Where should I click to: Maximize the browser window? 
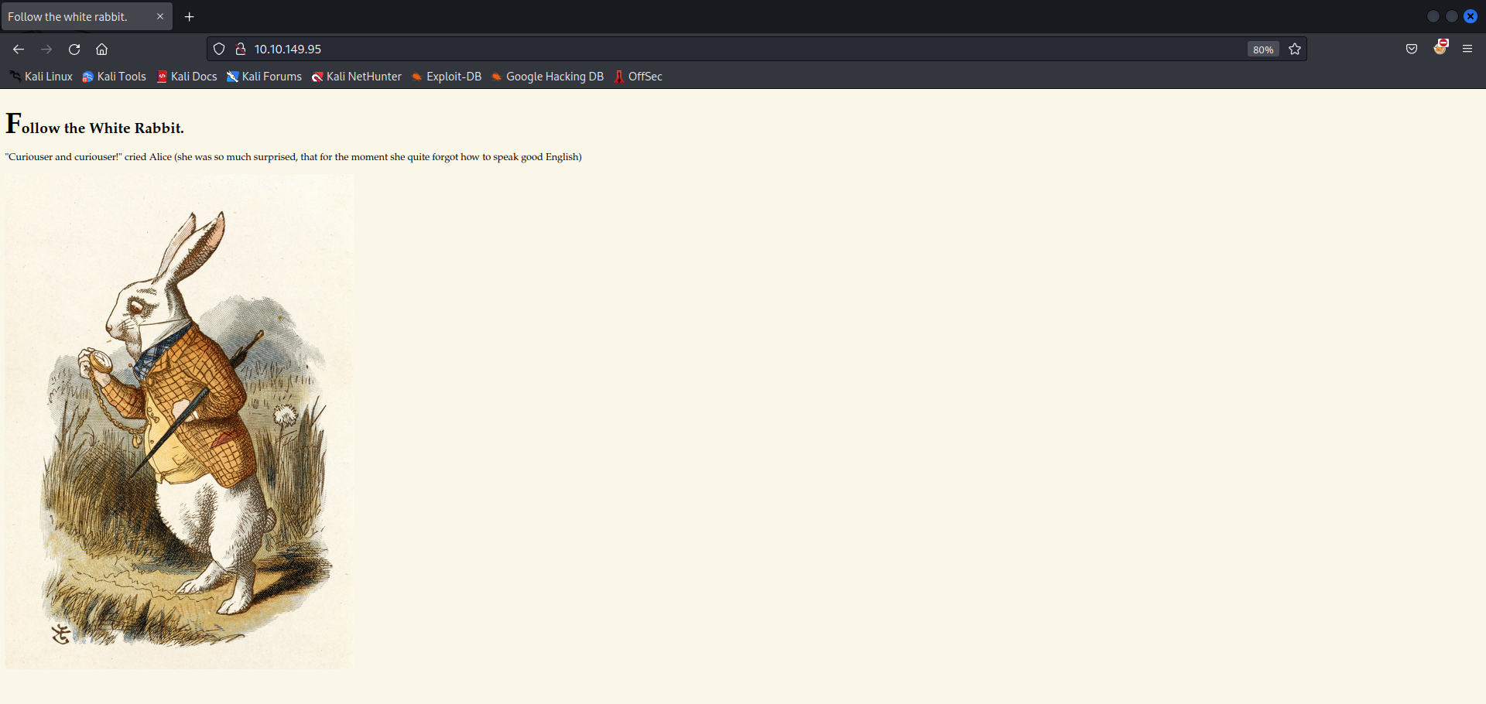point(1452,16)
